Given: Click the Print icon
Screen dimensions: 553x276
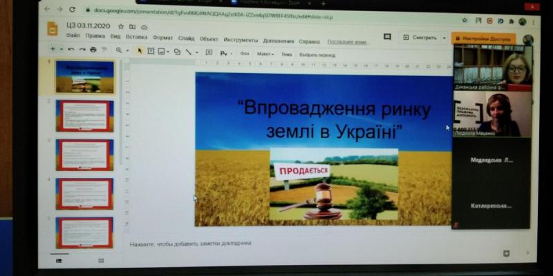Looking at the screenshot, I should [93, 50].
